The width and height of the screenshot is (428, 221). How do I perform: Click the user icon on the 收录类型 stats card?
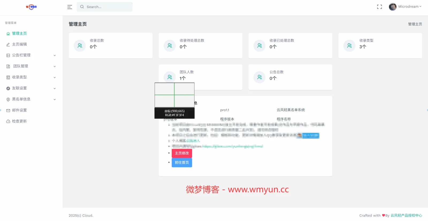click(349, 46)
